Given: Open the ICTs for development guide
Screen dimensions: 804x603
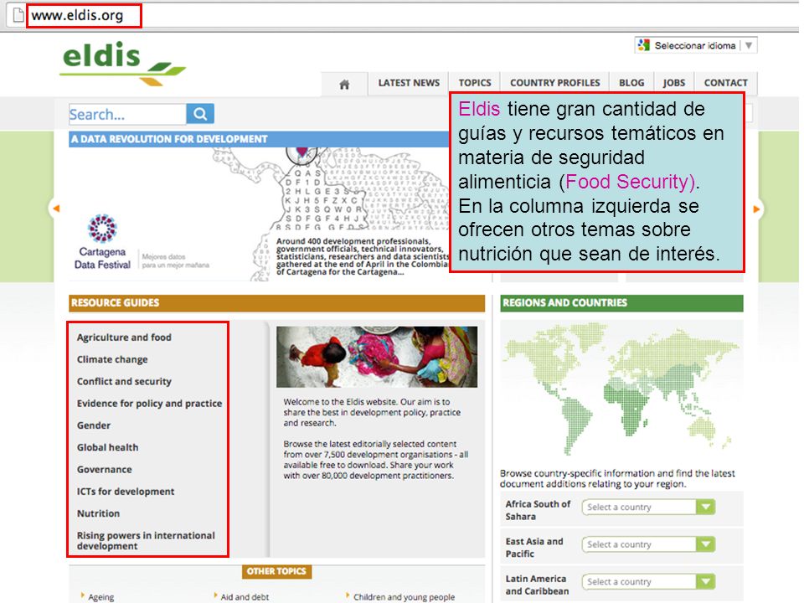Looking at the screenshot, I should pyautogui.click(x=126, y=492).
